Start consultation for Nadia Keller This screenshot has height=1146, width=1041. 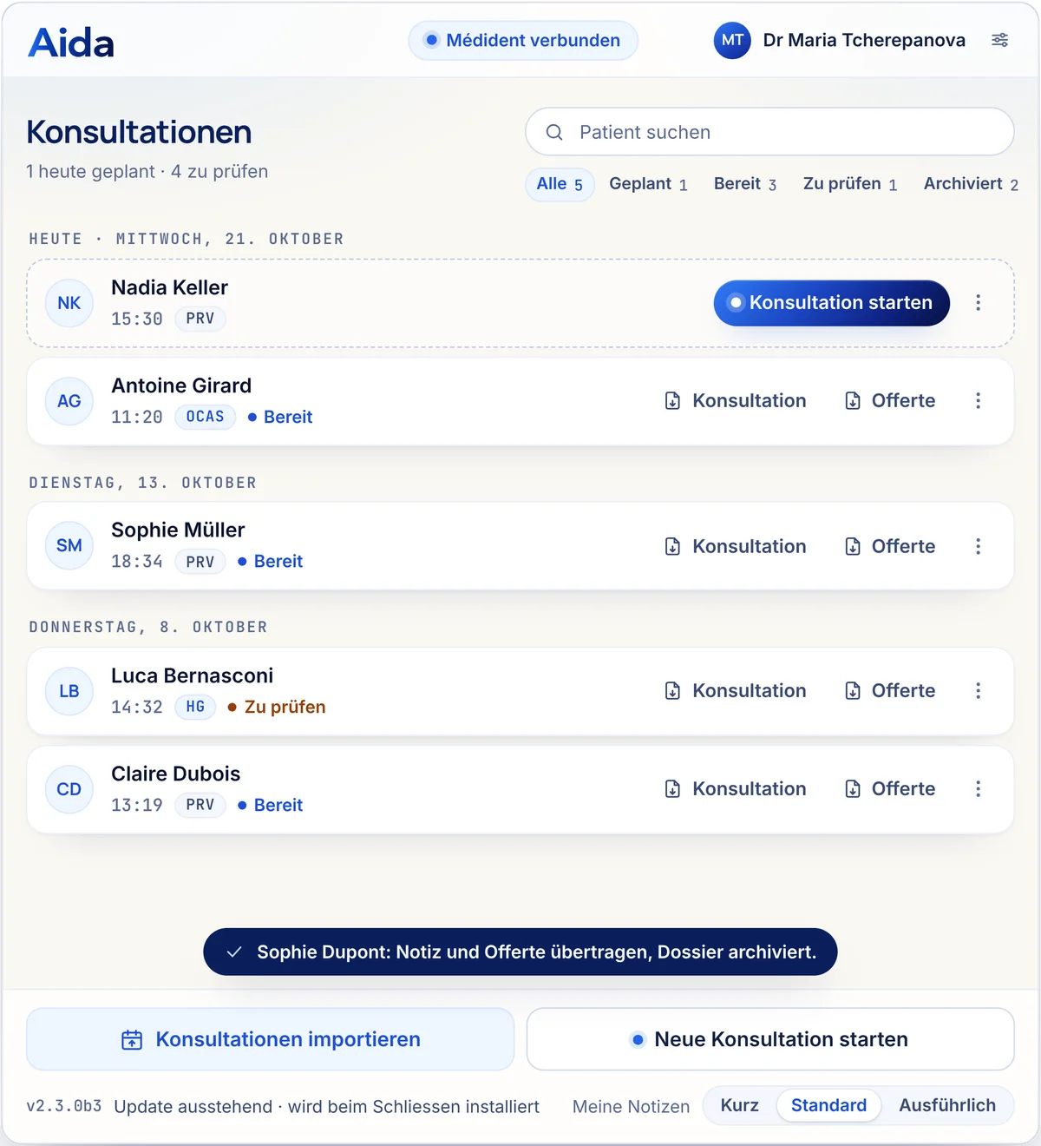tap(832, 303)
